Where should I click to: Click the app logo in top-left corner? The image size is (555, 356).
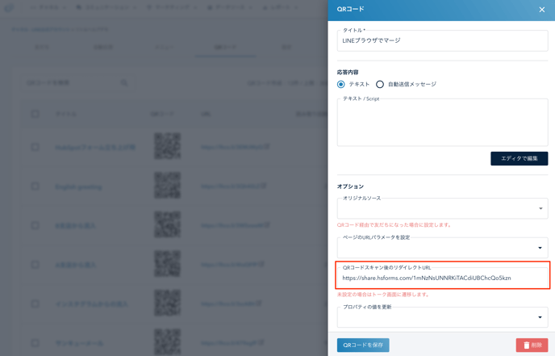pyautogui.click(x=9, y=8)
